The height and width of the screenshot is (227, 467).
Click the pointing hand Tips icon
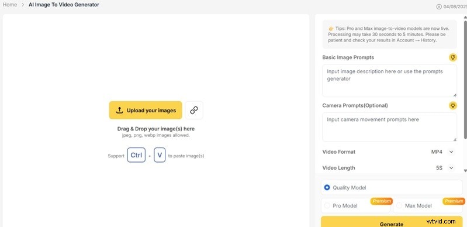(x=331, y=29)
